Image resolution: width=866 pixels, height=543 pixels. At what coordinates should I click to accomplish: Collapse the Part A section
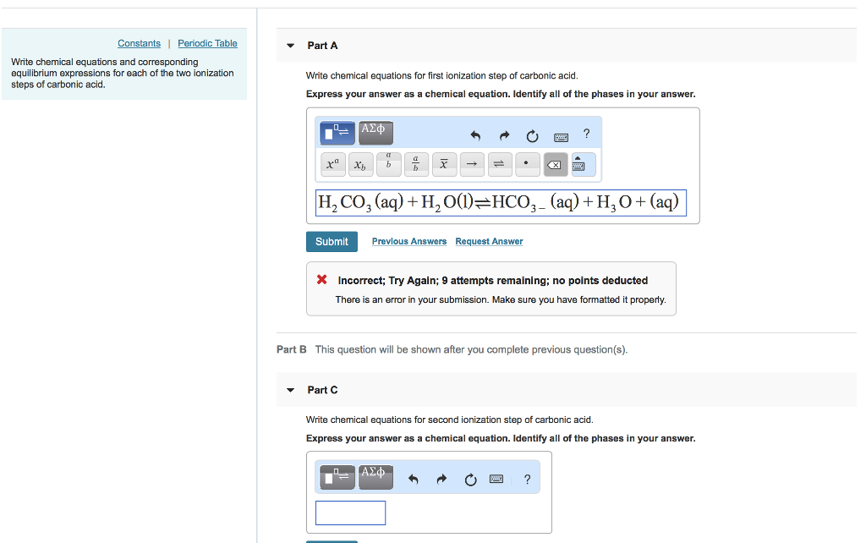(x=290, y=45)
